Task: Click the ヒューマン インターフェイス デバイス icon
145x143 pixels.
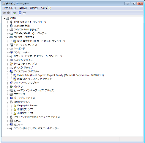Action: click(x=11, y=90)
